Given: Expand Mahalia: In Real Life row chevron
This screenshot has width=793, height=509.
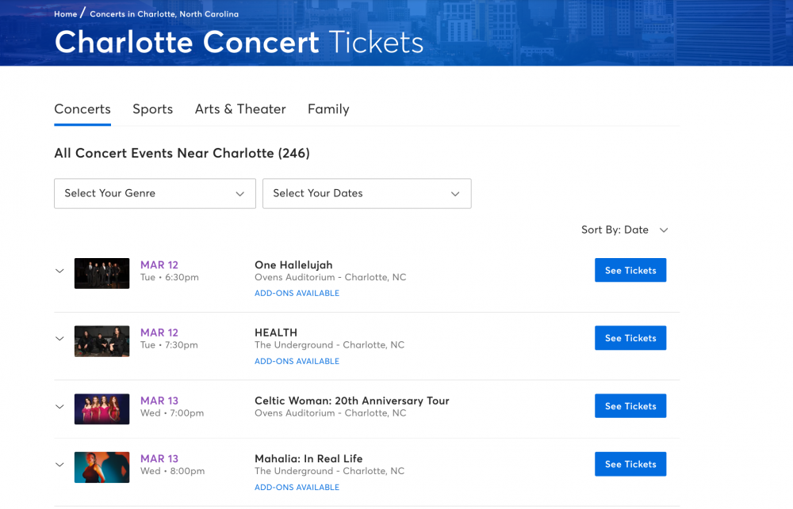Looking at the screenshot, I should [59, 465].
